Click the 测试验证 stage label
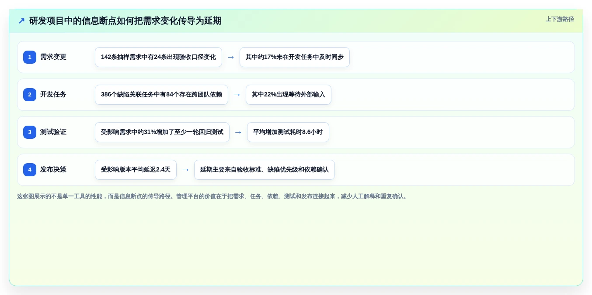Image resolution: width=592 pixels, height=295 pixels. pyautogui.click(x=53, y=132)
